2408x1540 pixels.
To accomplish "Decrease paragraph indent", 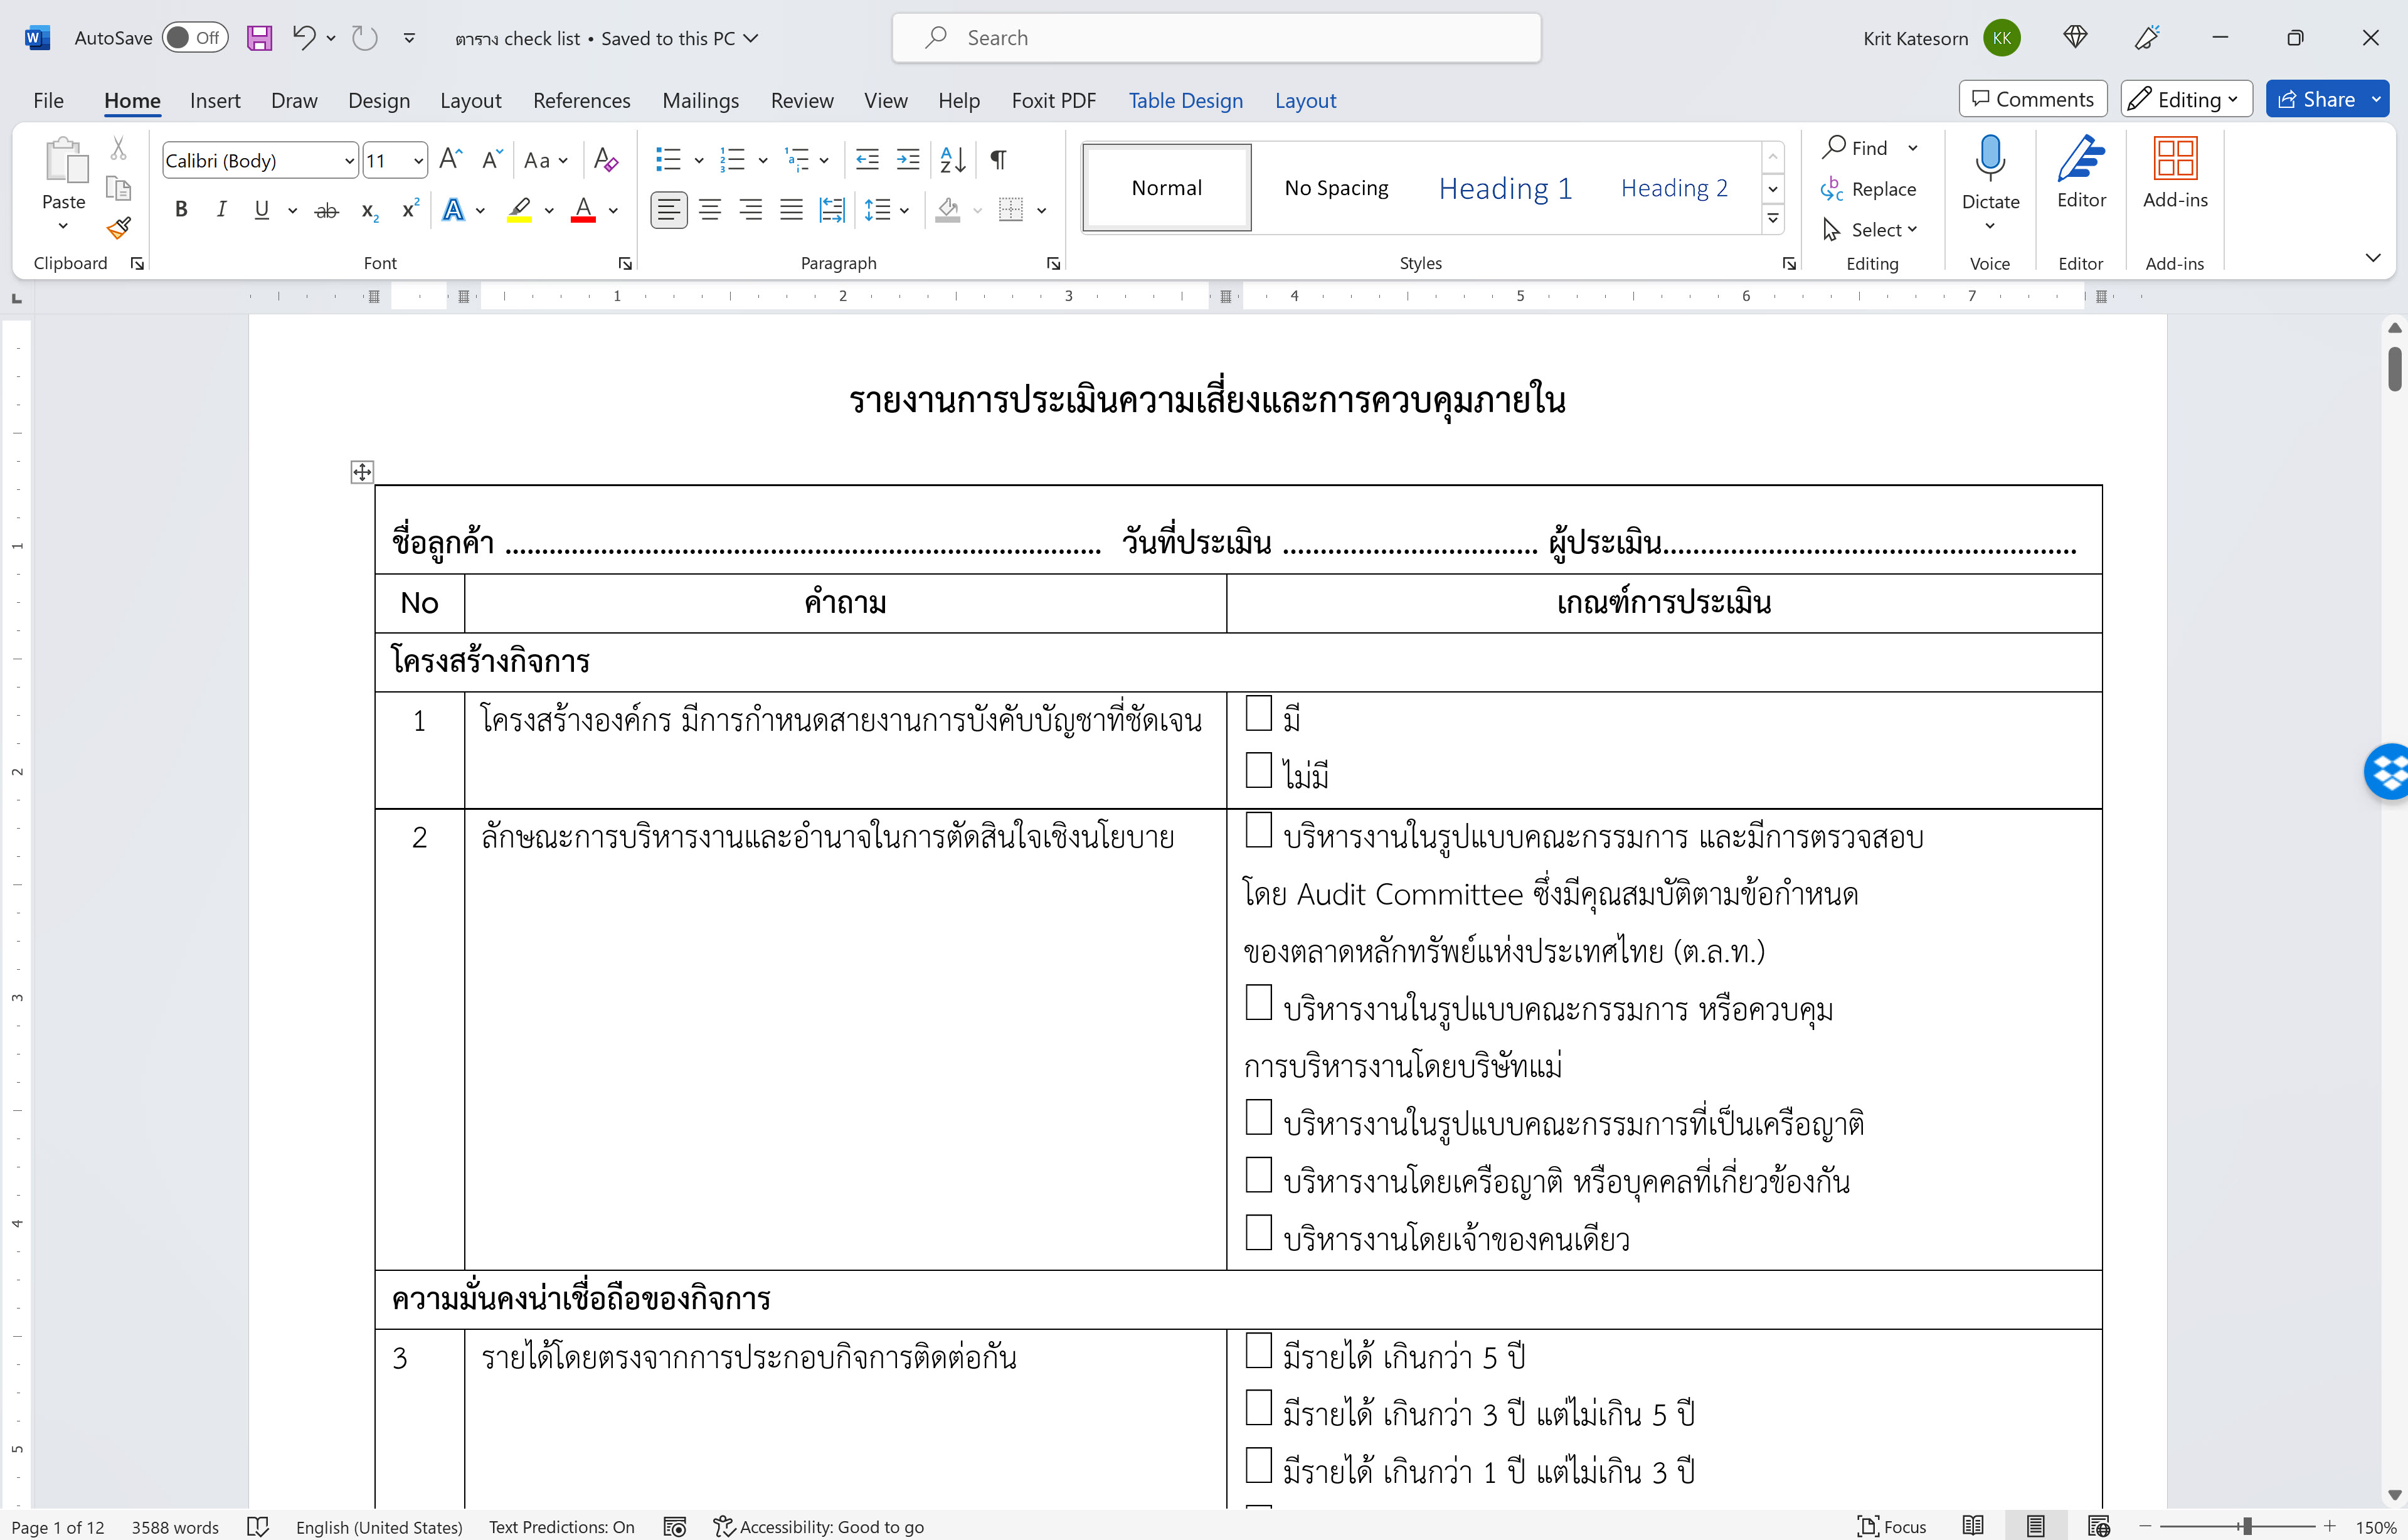I will pos(867,159).
